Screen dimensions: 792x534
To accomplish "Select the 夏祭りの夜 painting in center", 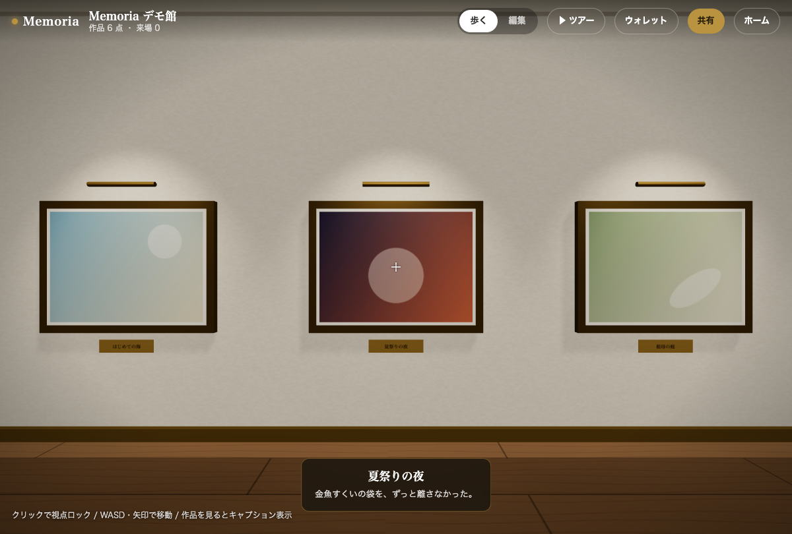I will (396, 267).
